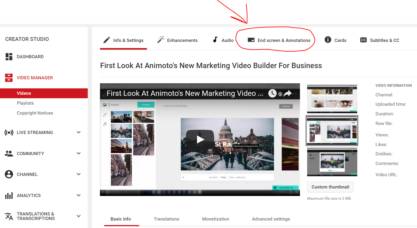Click the Custom thumbnail button
This screenshot has height=228, width=417.
tap(330, 187)
